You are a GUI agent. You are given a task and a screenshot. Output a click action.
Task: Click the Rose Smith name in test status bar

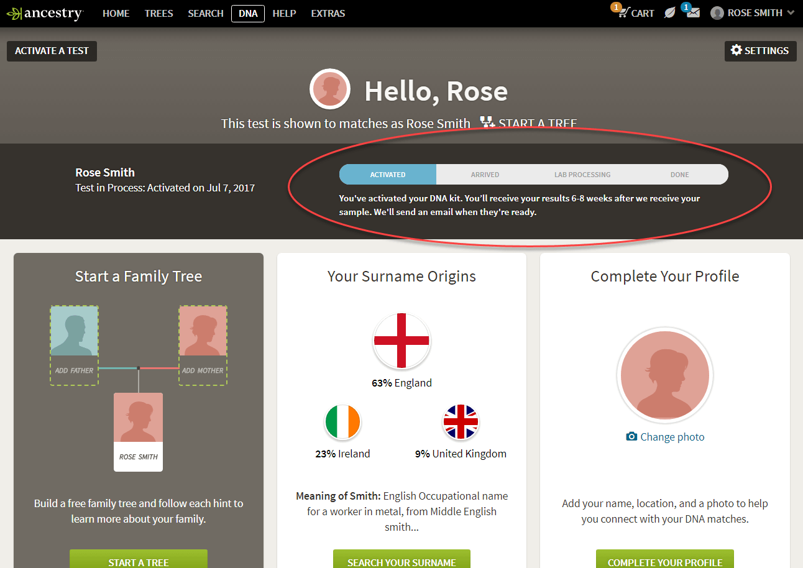pos(105,173)
